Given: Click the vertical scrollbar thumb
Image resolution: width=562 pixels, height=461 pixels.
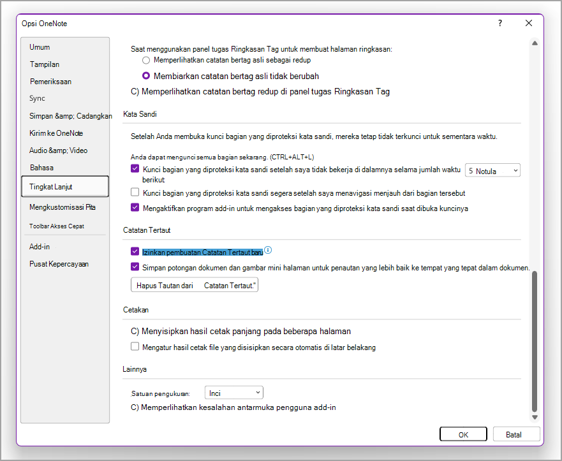Looking at the screenshot, I should 535,341.
